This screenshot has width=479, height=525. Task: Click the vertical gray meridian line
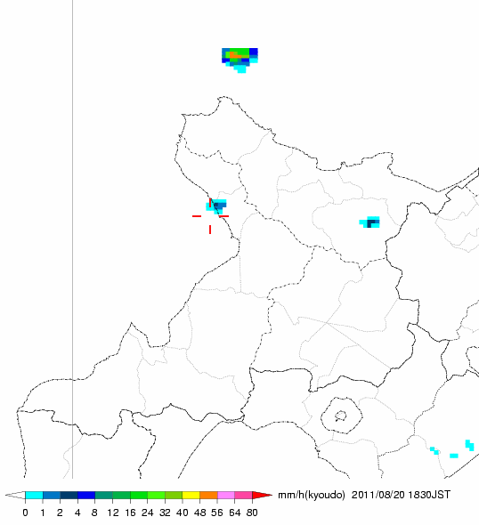(x=73, y=239)
